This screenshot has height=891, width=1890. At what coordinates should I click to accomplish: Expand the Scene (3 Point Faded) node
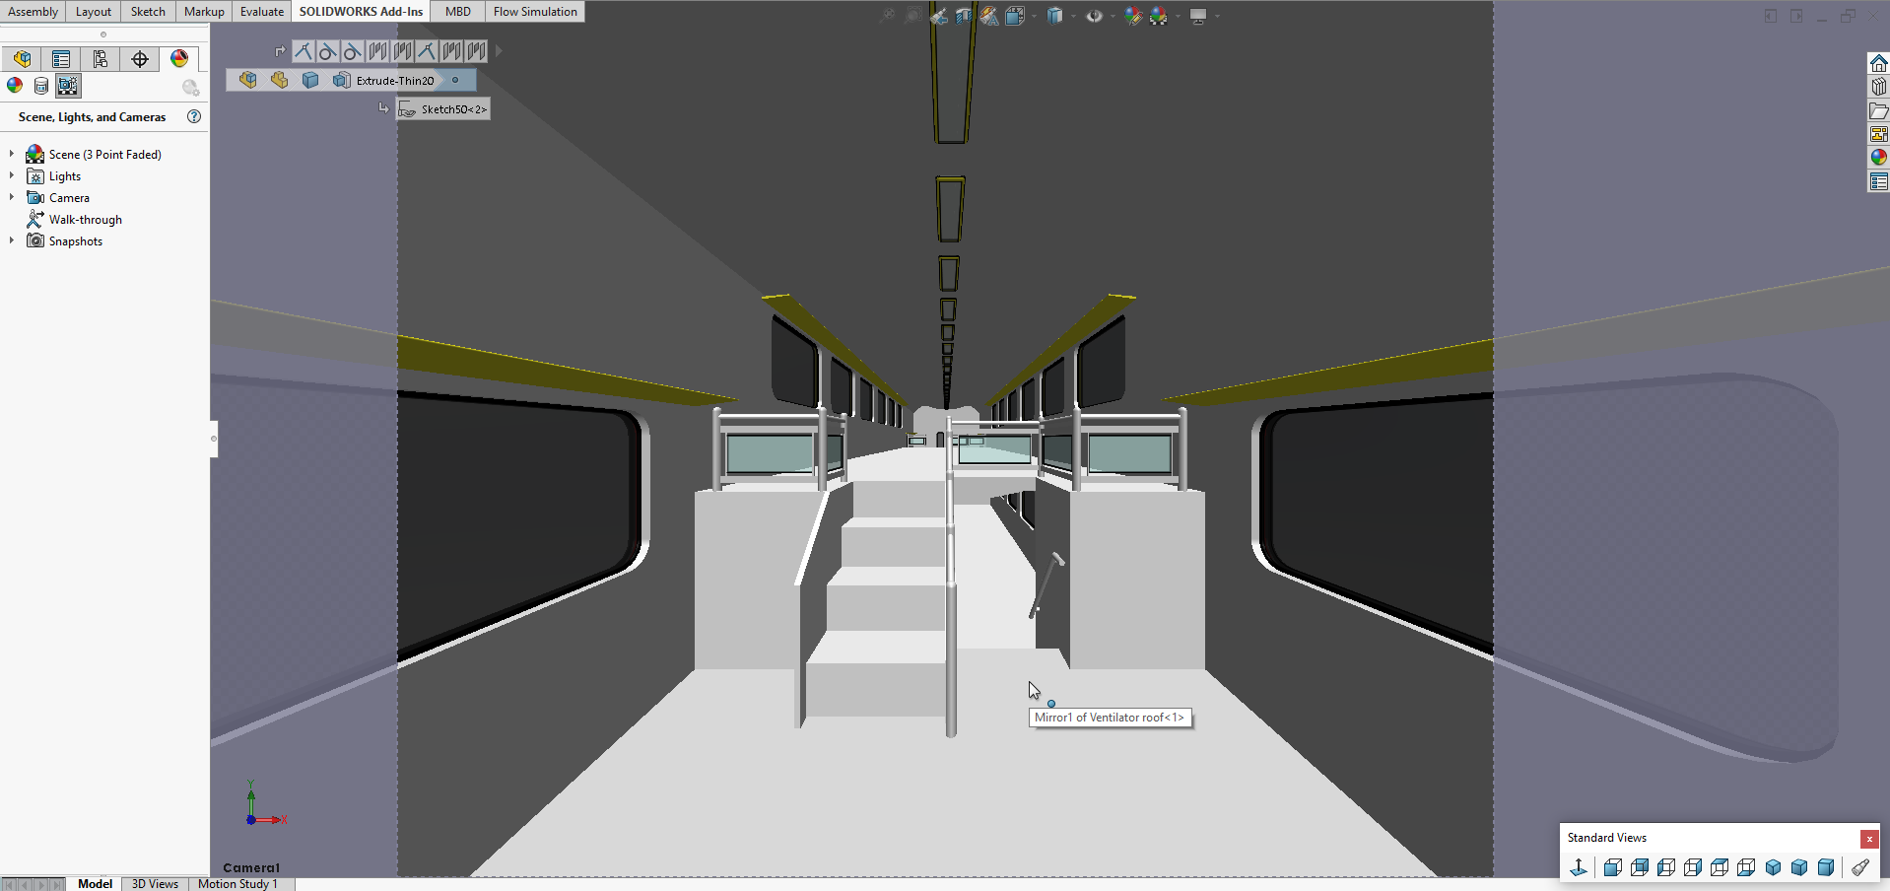point(12,154)
